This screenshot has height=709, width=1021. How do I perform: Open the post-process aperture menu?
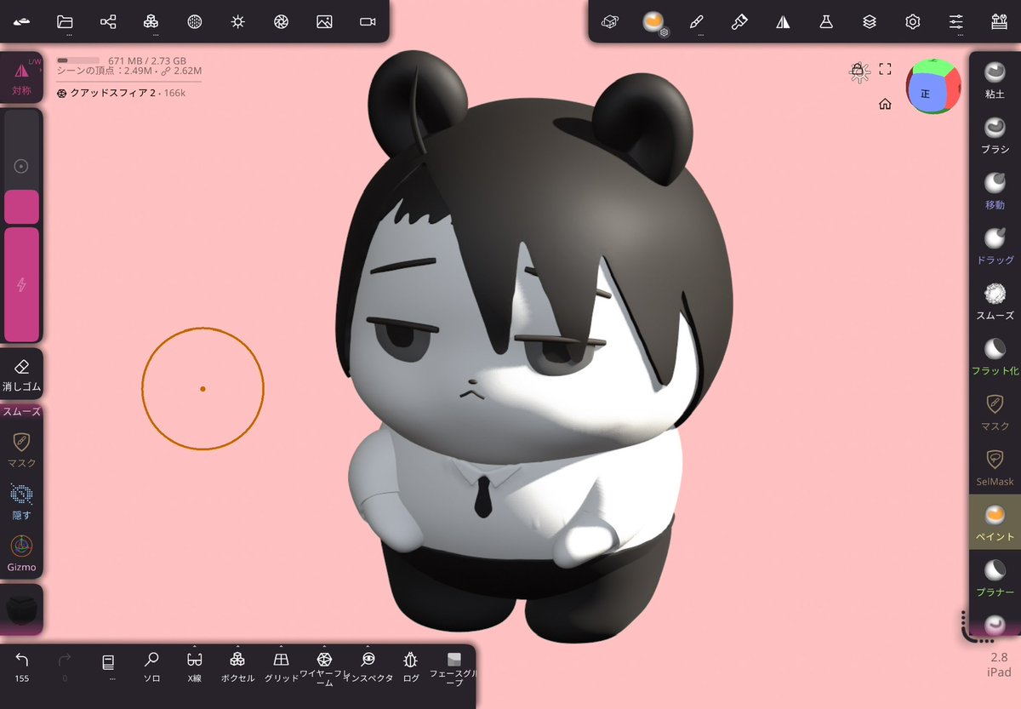[281, 21]
